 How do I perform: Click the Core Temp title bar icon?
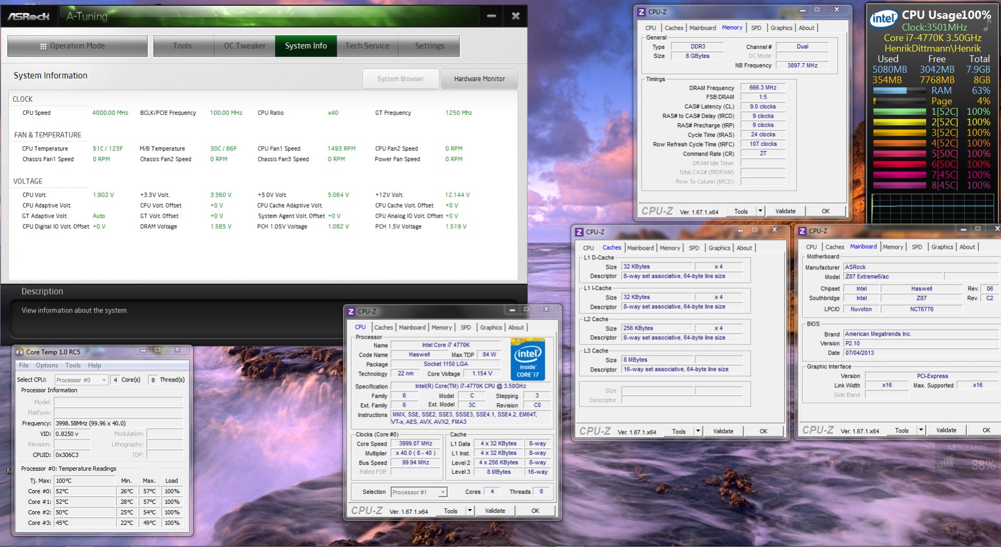coord(20,351)
